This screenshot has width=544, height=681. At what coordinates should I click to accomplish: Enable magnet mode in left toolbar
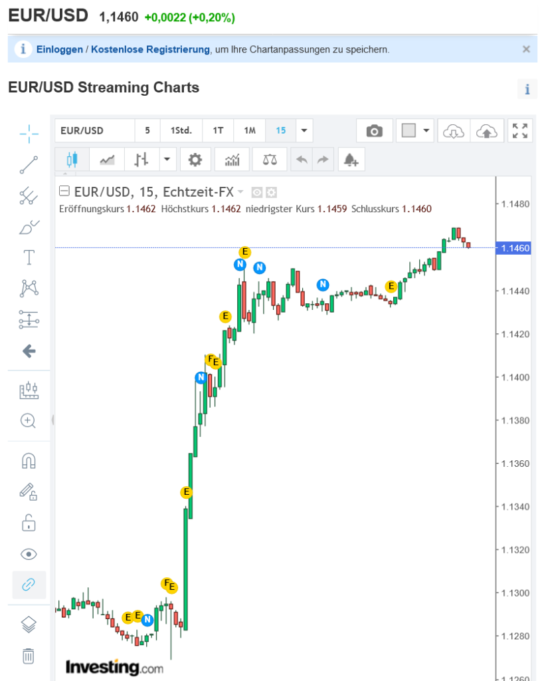click(x=29, y=461)
